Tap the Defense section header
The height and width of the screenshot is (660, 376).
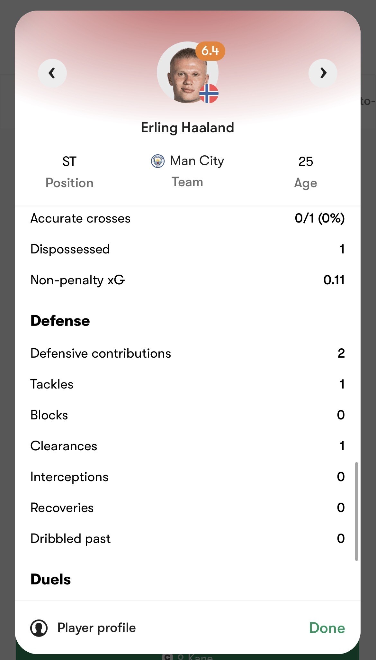60,321
